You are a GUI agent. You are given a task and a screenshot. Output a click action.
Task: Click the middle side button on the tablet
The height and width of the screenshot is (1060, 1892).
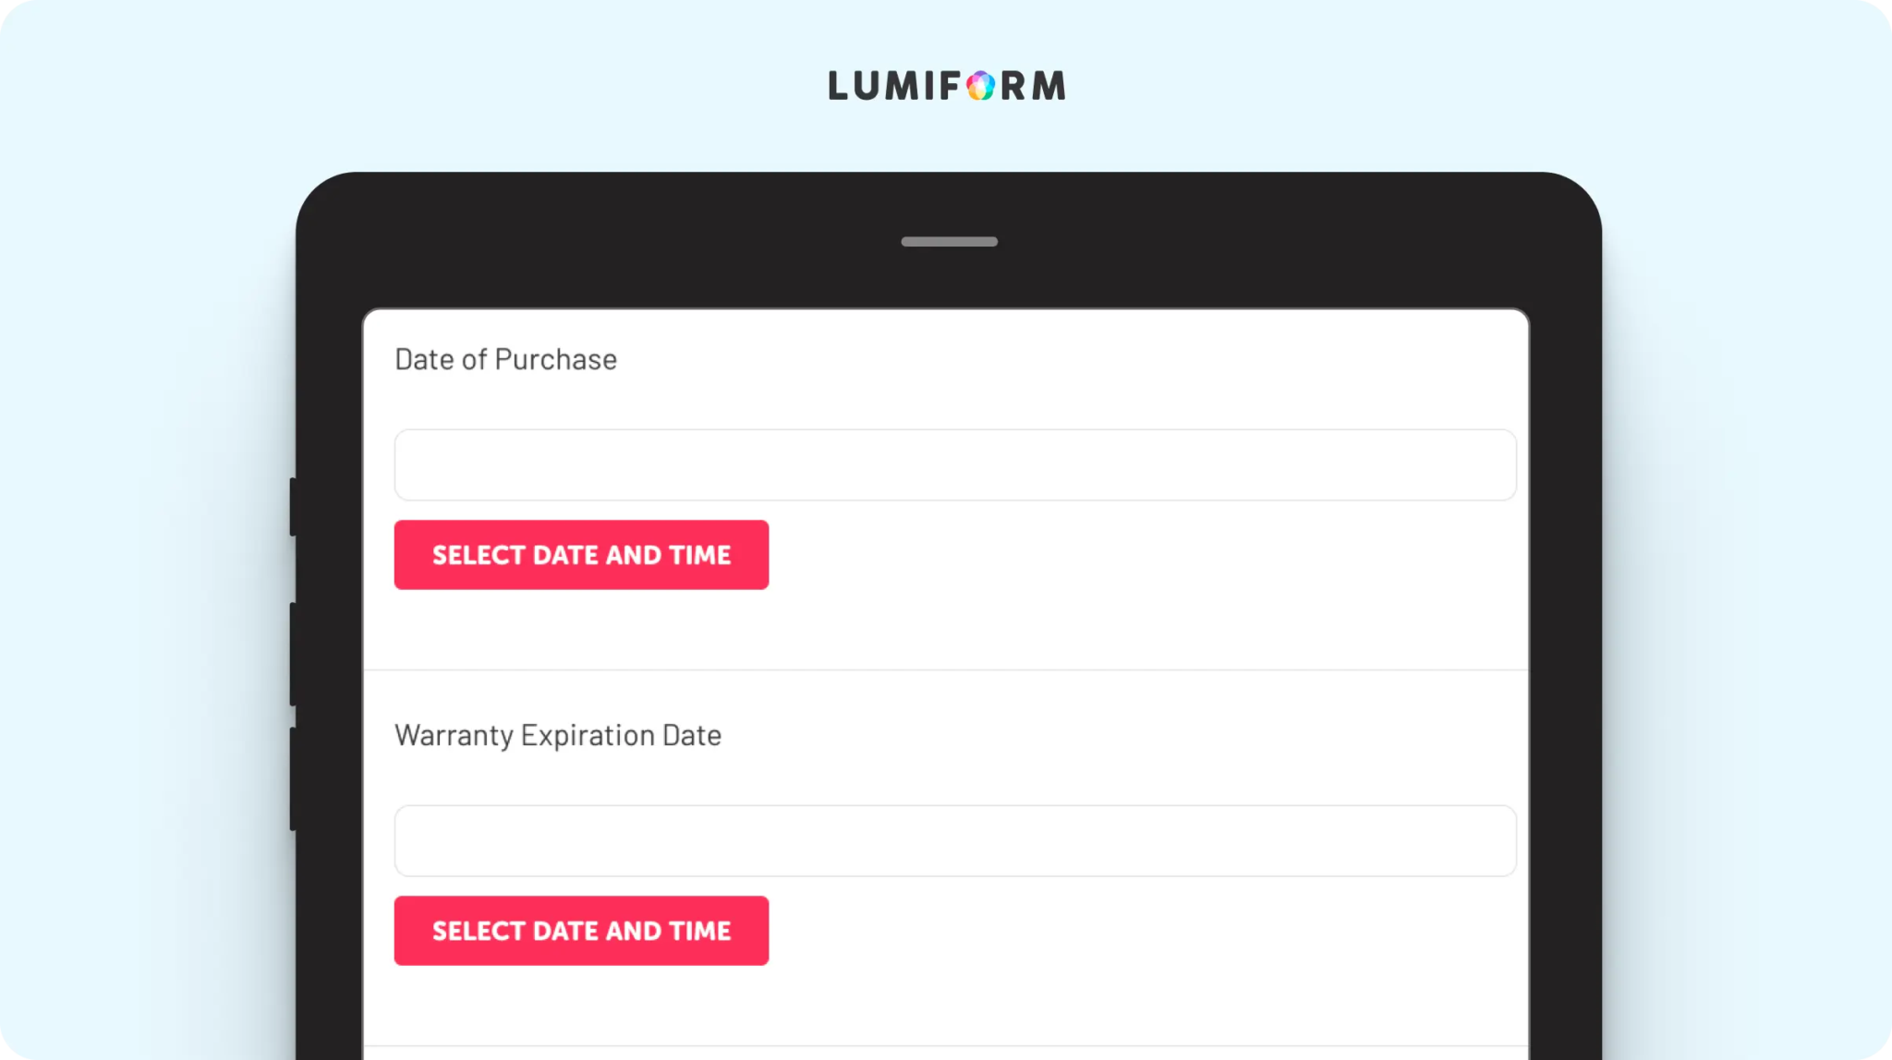click(x=293, y=654)
